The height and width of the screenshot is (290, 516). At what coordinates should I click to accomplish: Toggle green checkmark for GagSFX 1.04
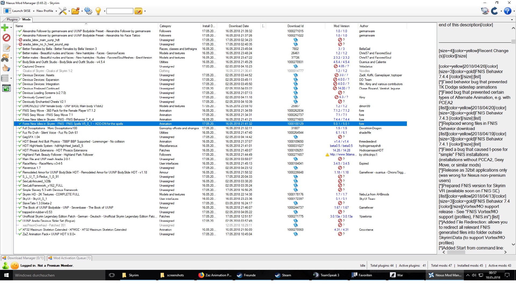click(20, 137)
